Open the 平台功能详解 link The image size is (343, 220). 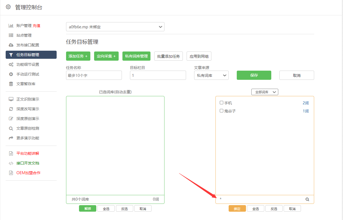point(28,153)
